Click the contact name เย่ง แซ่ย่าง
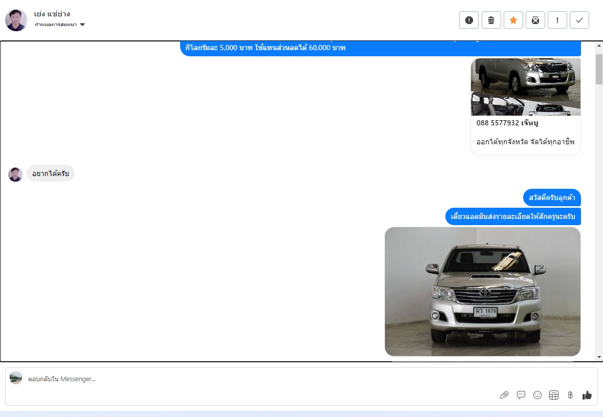This screenshot has height=417, width=603. (52, 14)
